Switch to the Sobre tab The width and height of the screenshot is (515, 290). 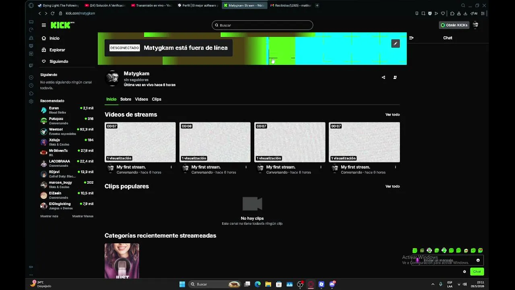(126, 99)
